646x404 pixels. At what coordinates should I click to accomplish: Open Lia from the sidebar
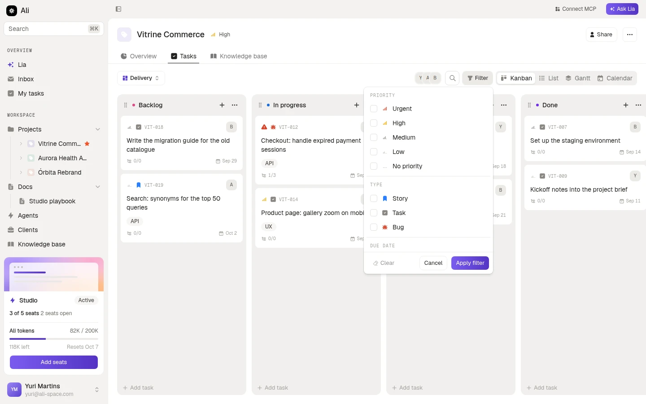[x=54, y=65]
